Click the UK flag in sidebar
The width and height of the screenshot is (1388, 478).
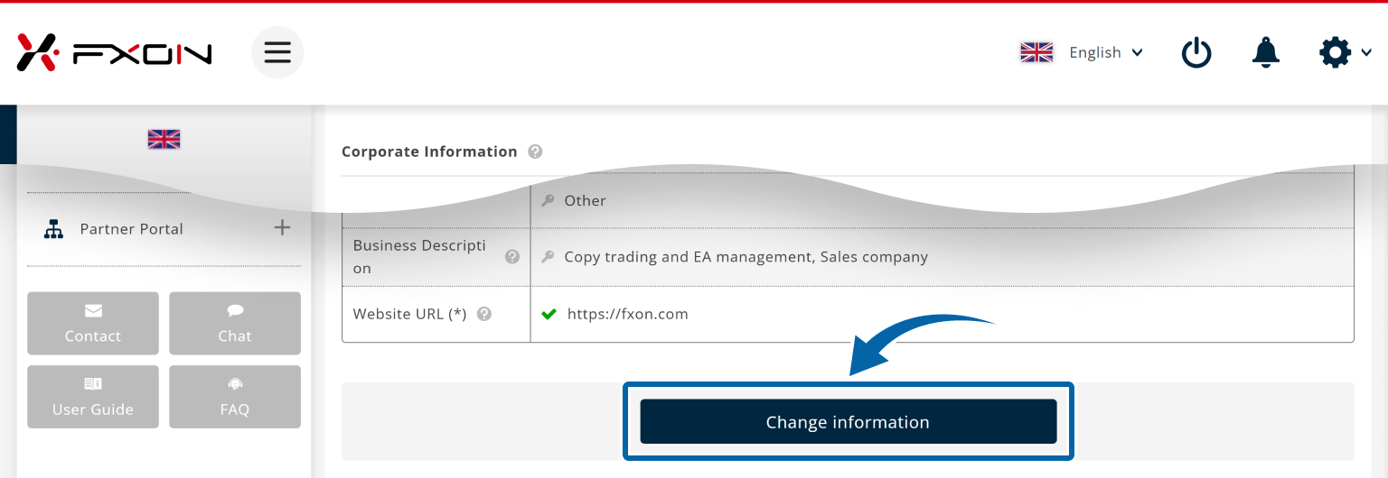tap(164, 139)
